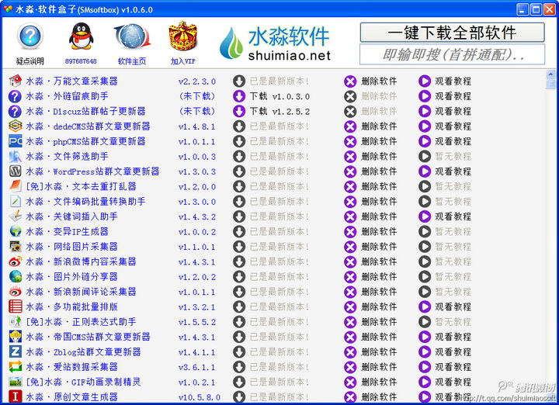Click play icon for 关键词插入助手 tutorial
The image size is (559, 405).
coord(424,216)
